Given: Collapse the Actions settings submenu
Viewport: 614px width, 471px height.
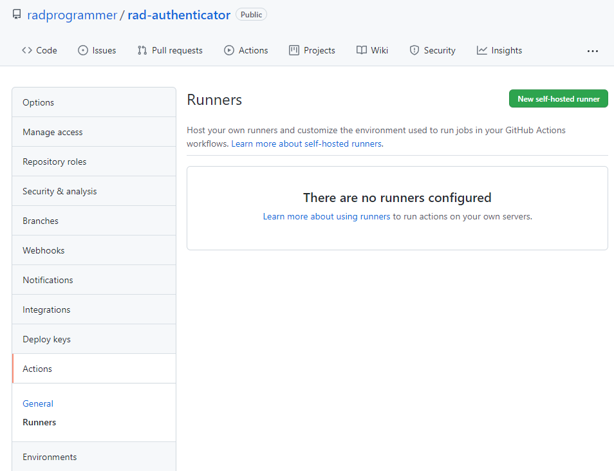Looking at the screenshot, I should (37, 368).
